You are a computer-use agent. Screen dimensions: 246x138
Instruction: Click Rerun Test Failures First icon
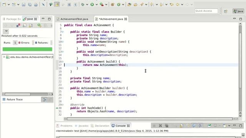pyautogui.click(x=45, y=25)
